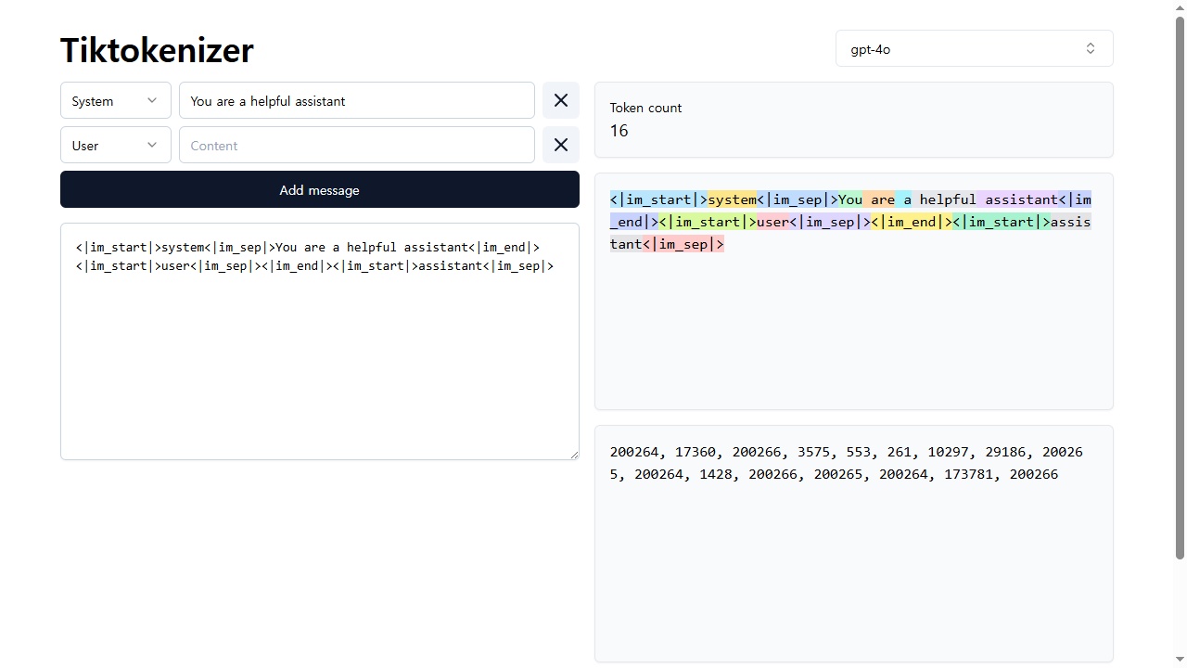Click token ID 261
Screen dimensions: 1187x668
(x=899, y=452)
